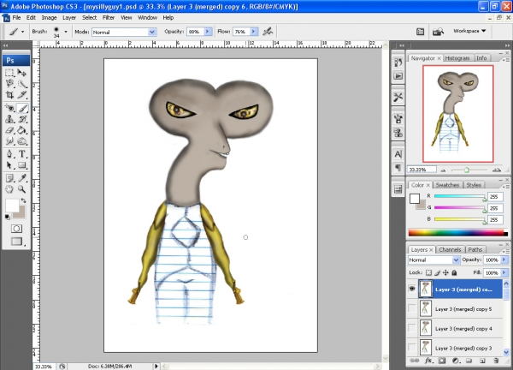Screen dimensions: 513x370
Task: Toggle lock layer position
Action: point(445,272)
